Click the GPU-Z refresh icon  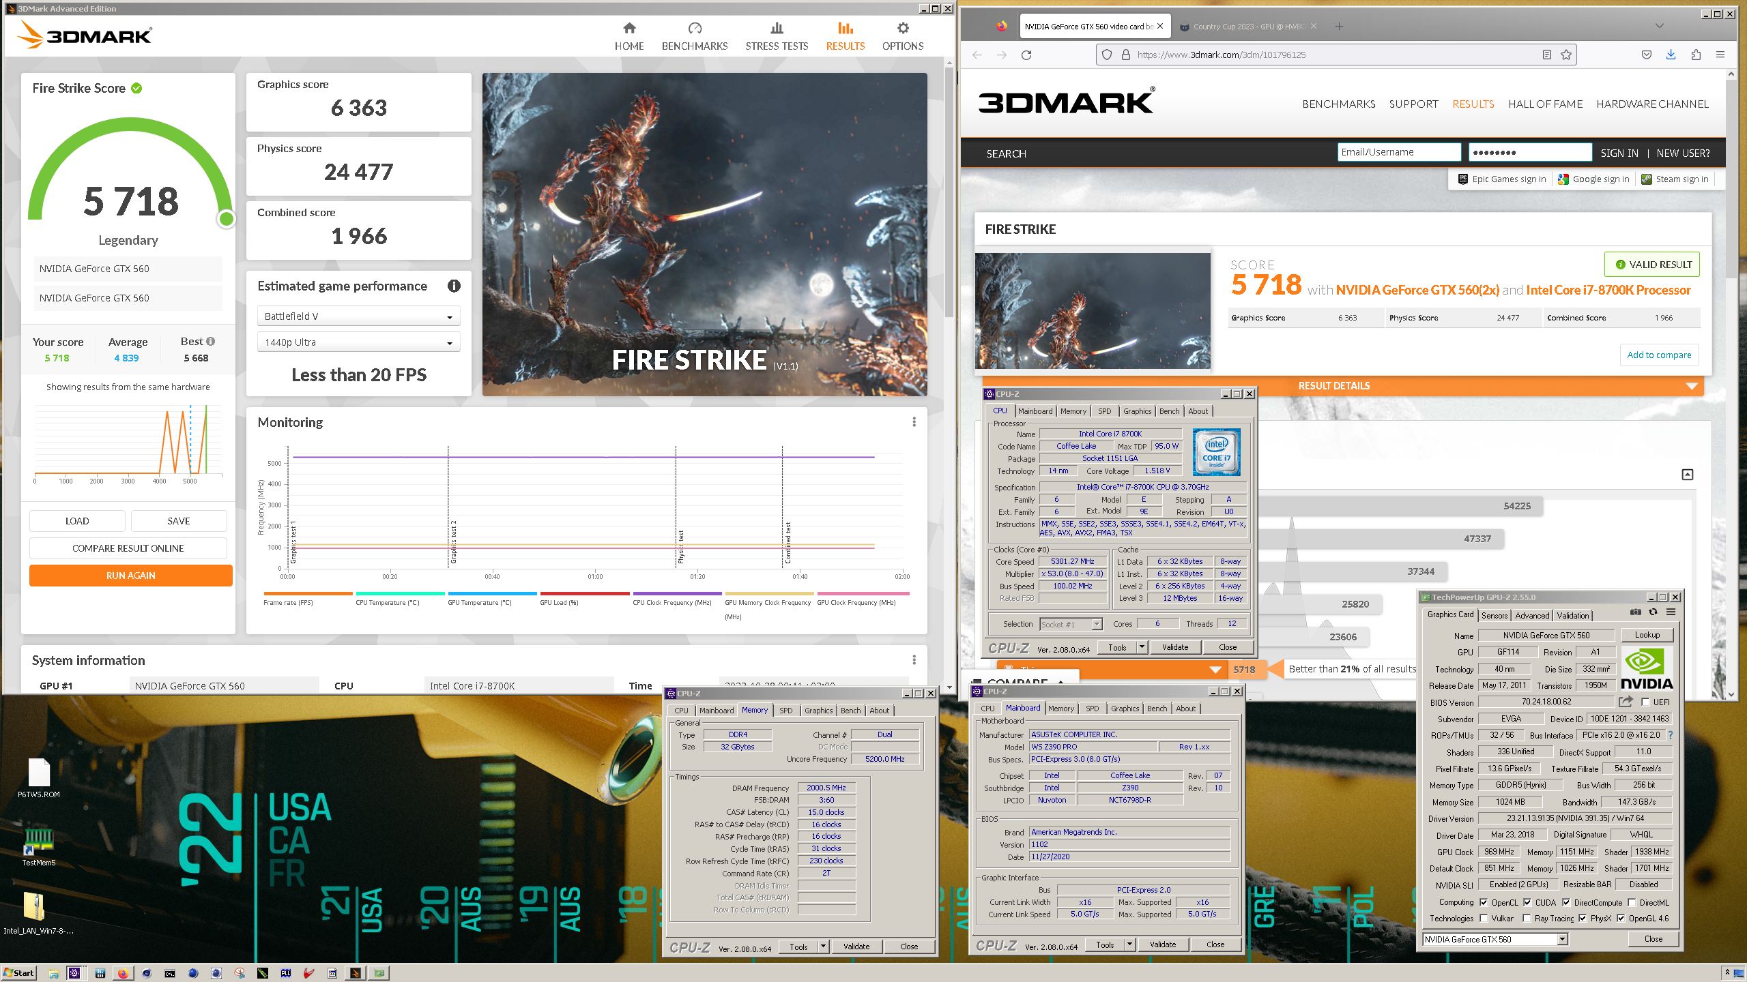click(1653, 612)
